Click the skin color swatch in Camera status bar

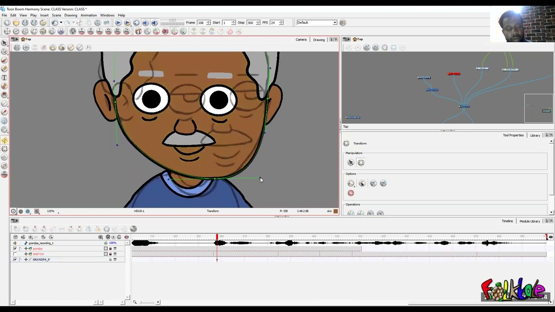[336, 211]
